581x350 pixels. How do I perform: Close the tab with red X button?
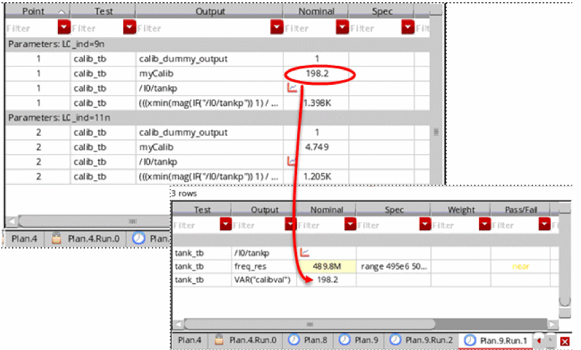pyautogui.click(x=565, y=341)
